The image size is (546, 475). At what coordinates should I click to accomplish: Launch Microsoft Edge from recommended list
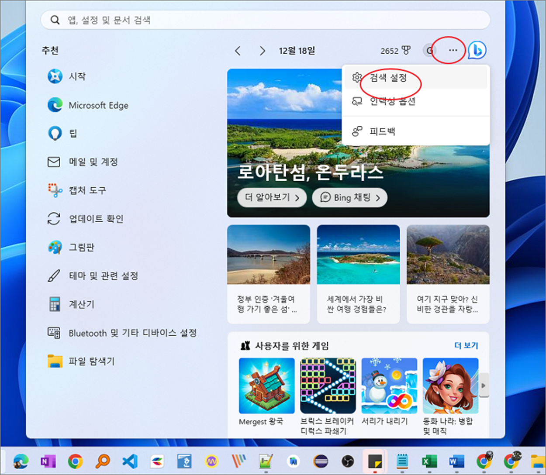click(88, 105)
